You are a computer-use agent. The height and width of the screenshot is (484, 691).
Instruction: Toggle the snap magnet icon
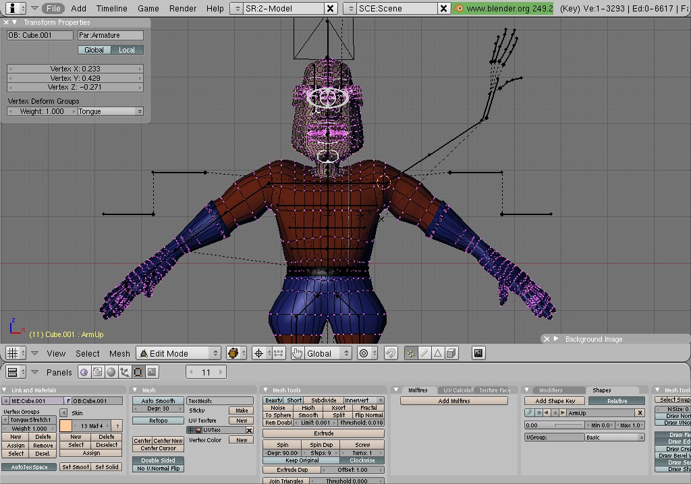pos(391,353)
